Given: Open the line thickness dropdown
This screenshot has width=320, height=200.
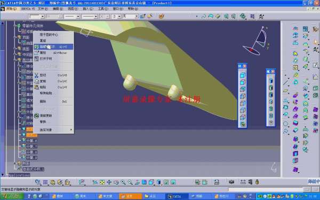Looking at the screenshot, I should click(72, 17).
